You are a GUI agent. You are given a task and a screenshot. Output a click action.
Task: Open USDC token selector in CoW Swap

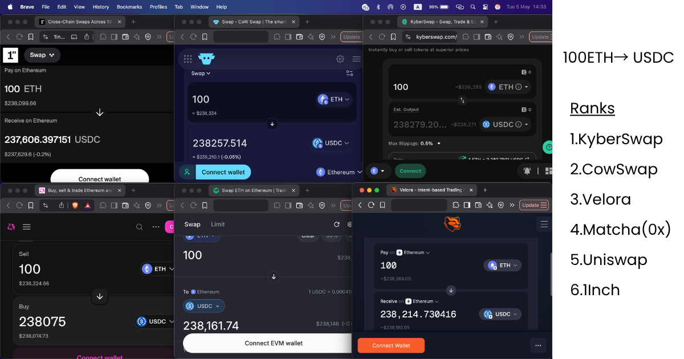click(x=332, y=143)
